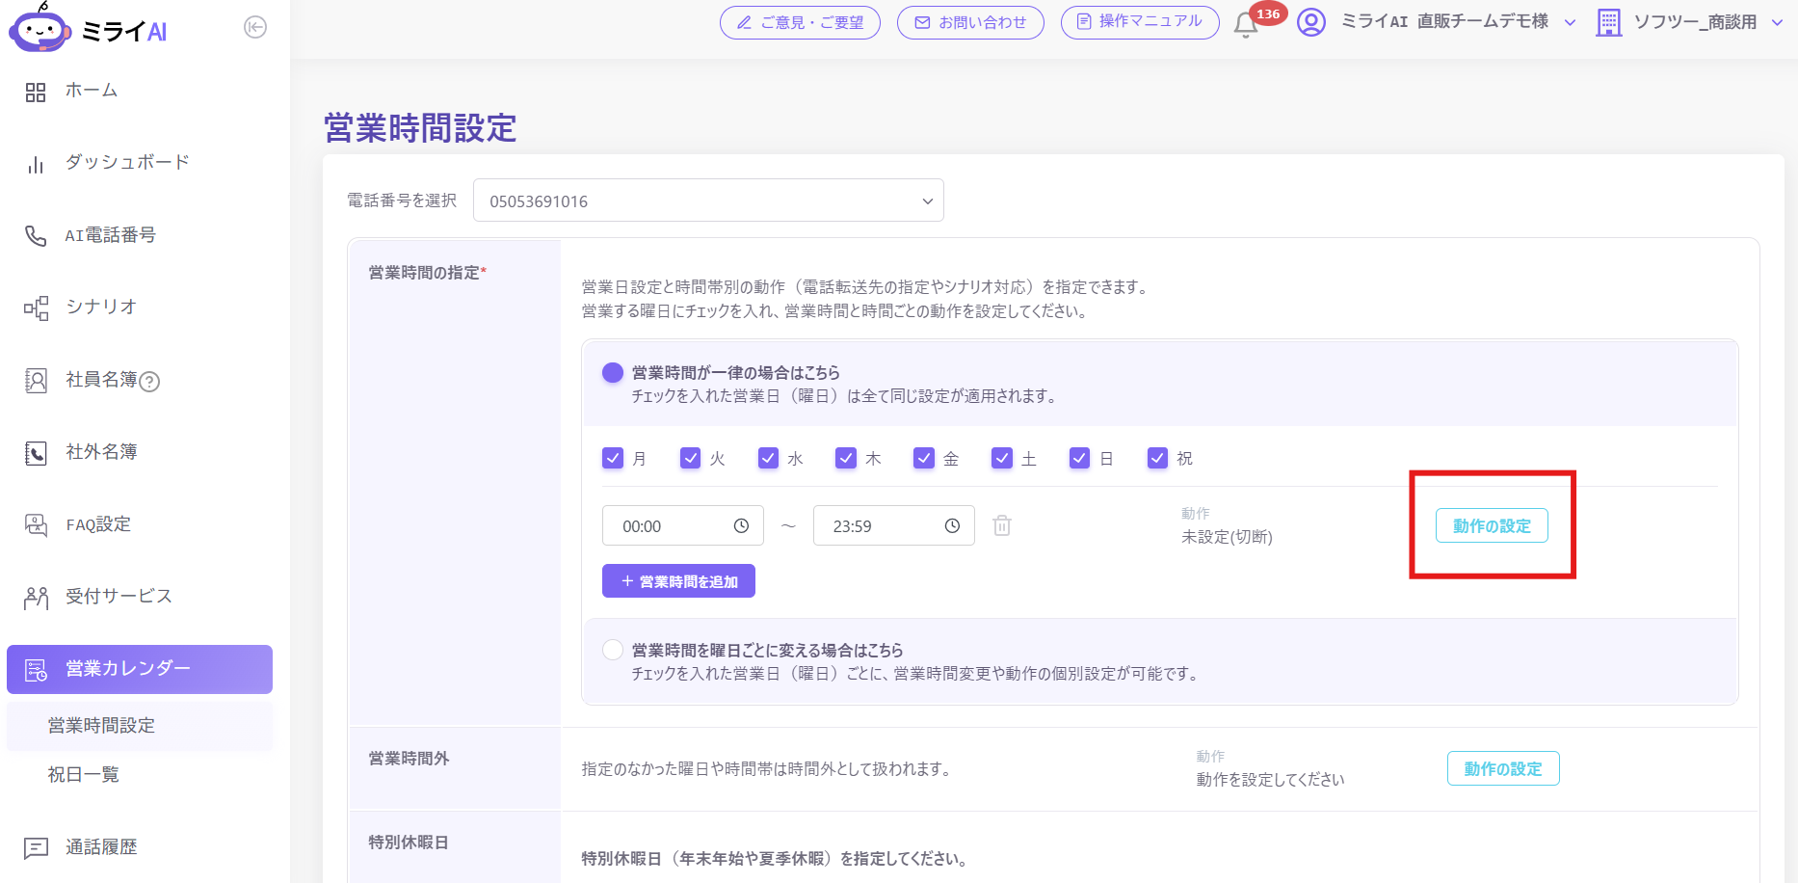Uncheck the 祝 (holiday) checkbox
Viewport: 1798px width, 883px height.
pos(1158,458)
